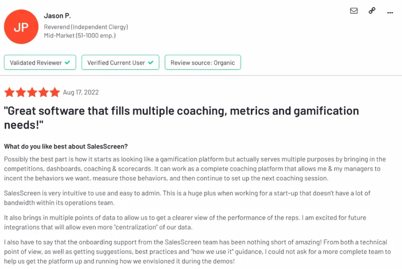The width and height of the screenshot is (402, 269).
Task: Open the review title starting "Great software"
Action: click(x=181, y=118)
